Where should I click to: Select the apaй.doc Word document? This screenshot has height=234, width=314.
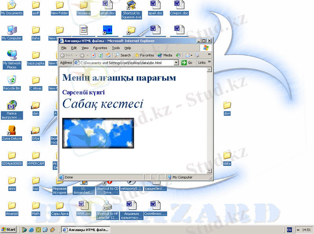pyautogui.click(x=155, y=8)
